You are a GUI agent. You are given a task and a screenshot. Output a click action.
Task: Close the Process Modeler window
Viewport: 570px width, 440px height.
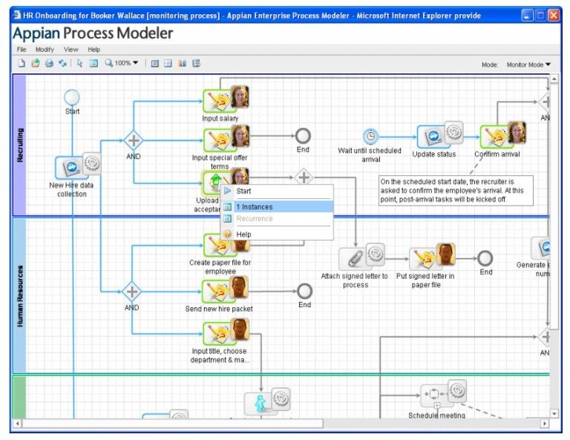(x=554, y=16)
